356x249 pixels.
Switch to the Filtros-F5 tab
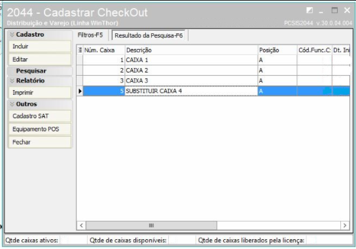pos(90,35)
